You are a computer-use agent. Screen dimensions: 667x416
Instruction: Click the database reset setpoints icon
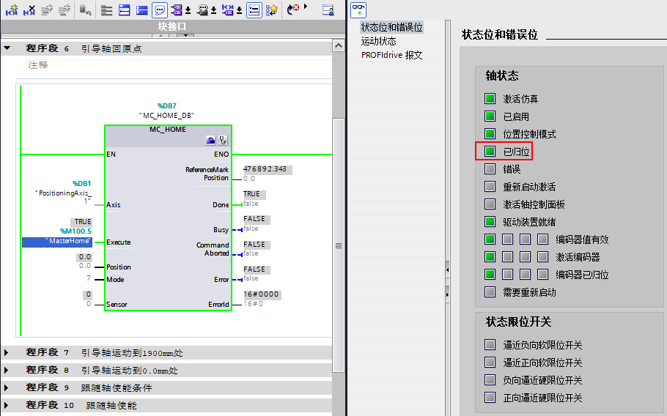point(85,10)
